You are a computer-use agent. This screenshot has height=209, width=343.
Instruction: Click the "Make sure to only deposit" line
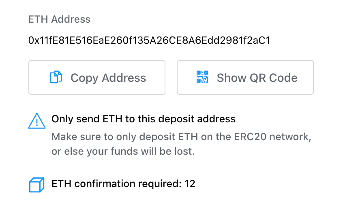click(x=181, y=137)
